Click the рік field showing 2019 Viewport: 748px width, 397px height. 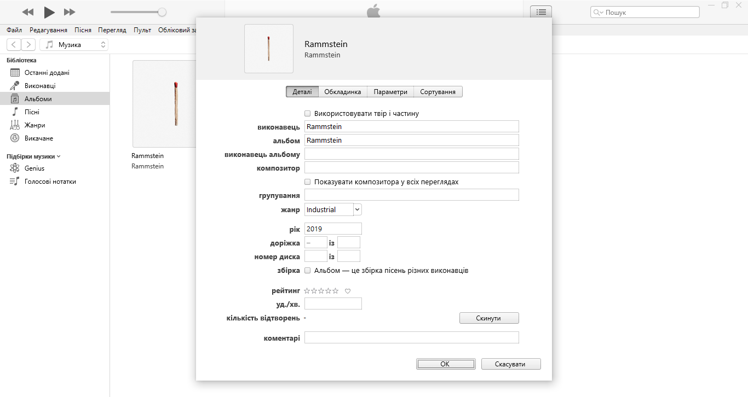click(x=333, y=229)
